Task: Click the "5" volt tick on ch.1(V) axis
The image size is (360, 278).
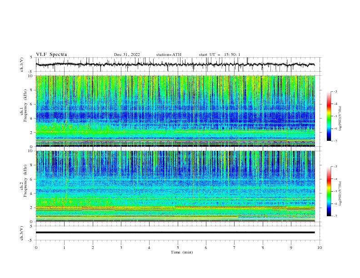Action: click(x=31, y=58)
